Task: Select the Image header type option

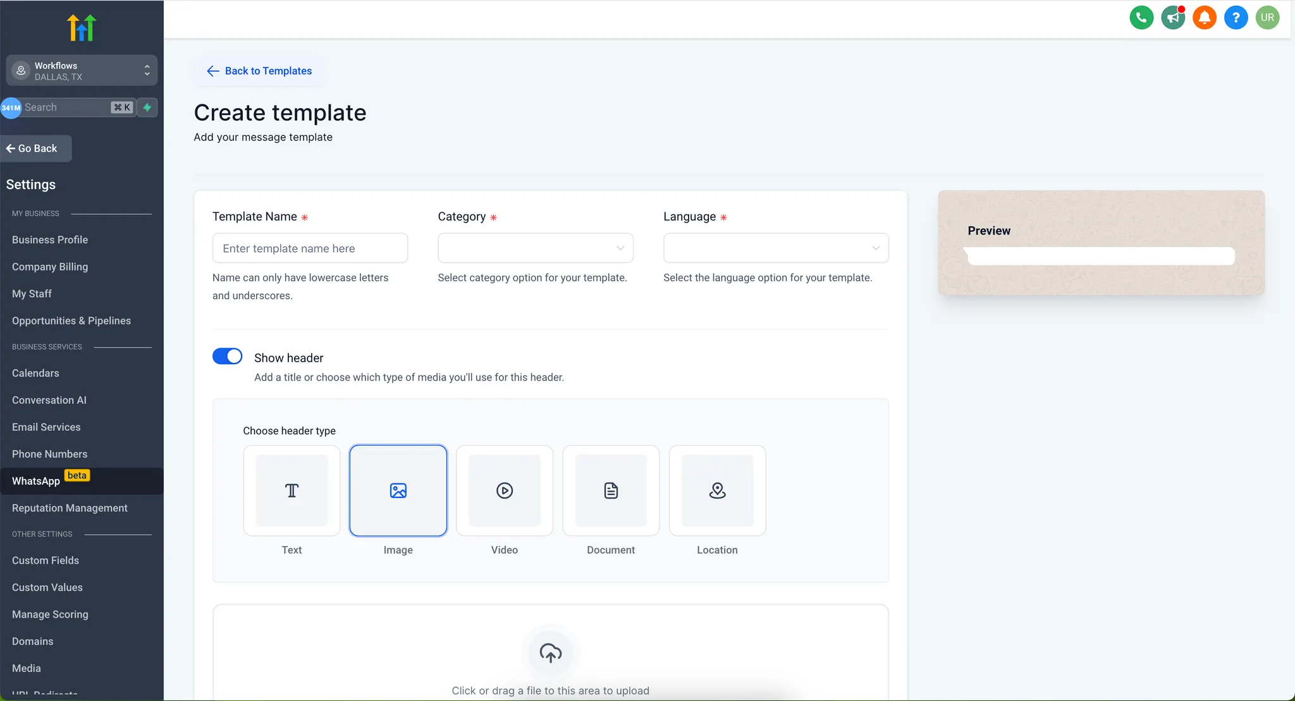Action: coord(398,491)
